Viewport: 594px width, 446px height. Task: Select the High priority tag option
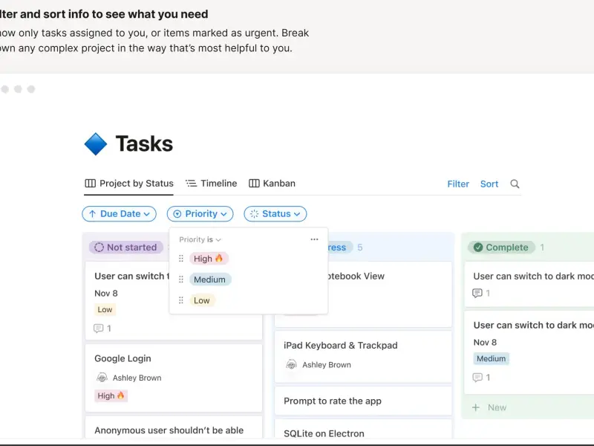pos(208,259)
